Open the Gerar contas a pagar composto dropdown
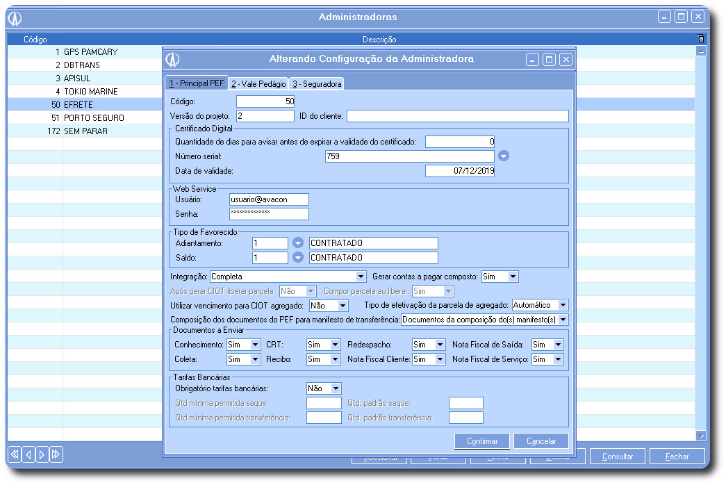 pyautogui.click(x=513, y=277)
